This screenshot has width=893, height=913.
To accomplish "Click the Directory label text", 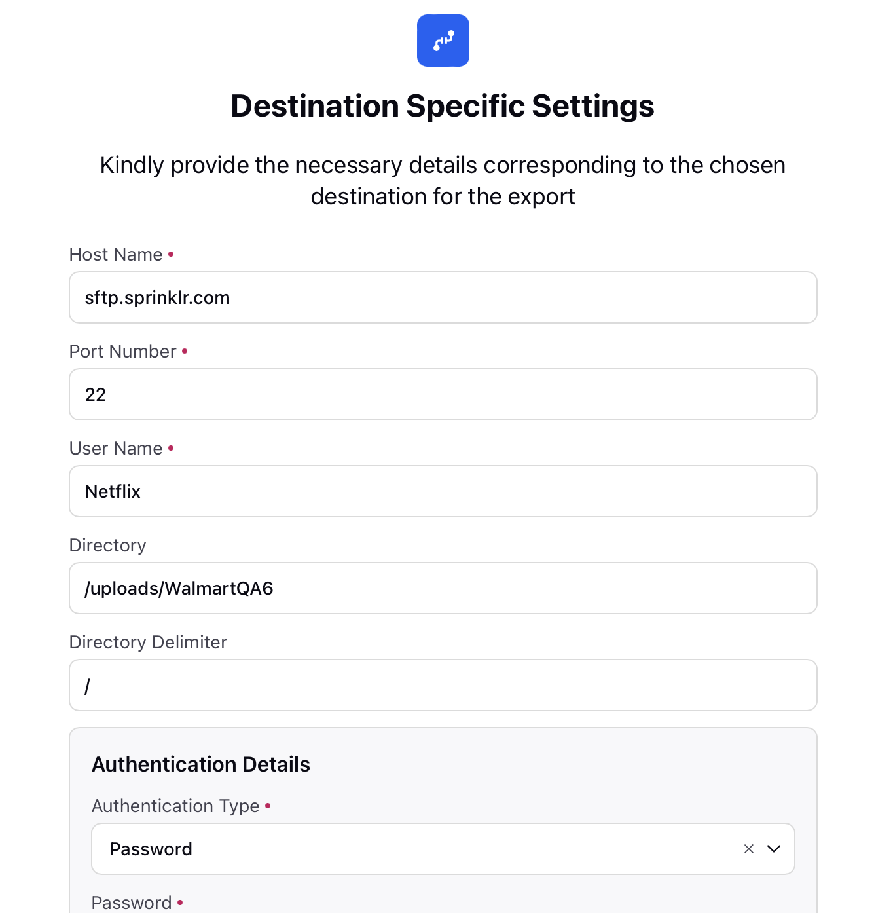I will (108, 545).
